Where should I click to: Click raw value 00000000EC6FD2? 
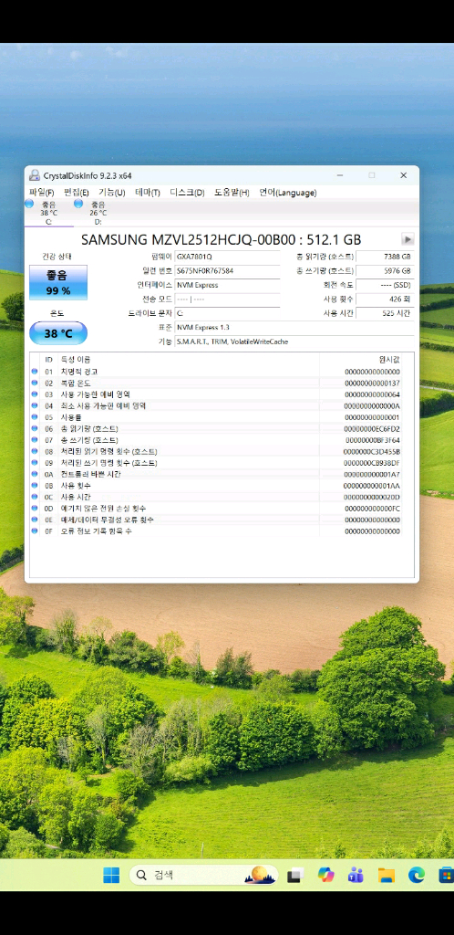(373, 429)
